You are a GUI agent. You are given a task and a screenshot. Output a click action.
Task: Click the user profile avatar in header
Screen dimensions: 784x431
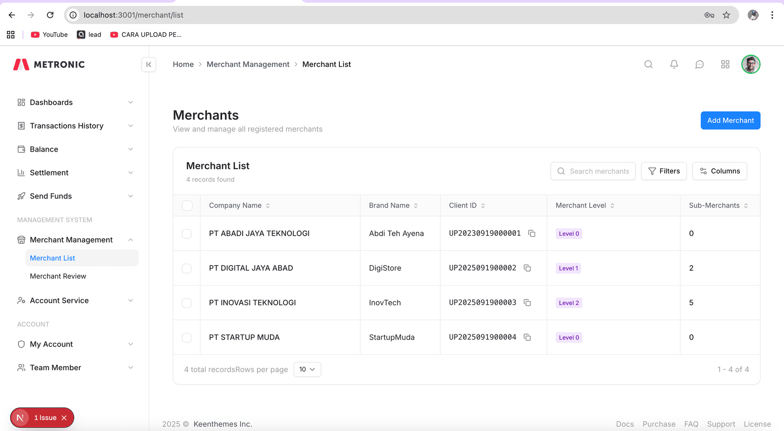coord(751,64)
